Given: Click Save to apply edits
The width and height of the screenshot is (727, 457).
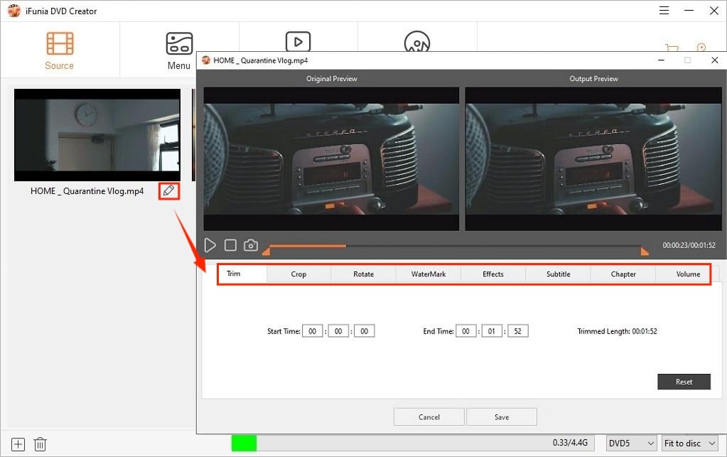Looking at the screenshot, I should click(501, 417).
